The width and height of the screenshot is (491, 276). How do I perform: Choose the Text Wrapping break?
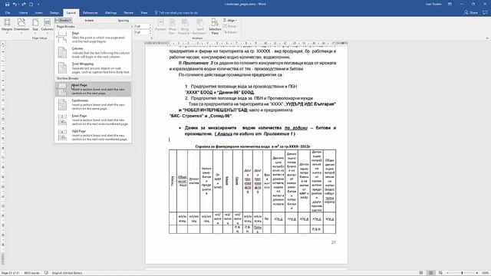coord(93,68)
